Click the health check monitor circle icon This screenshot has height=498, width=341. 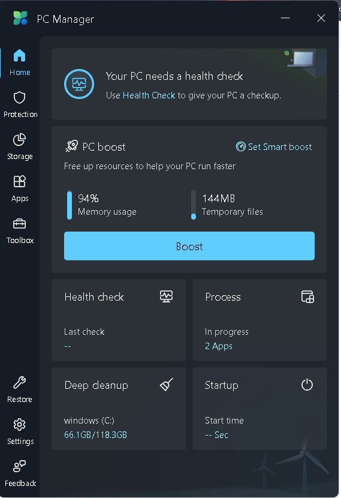(79, 84)
